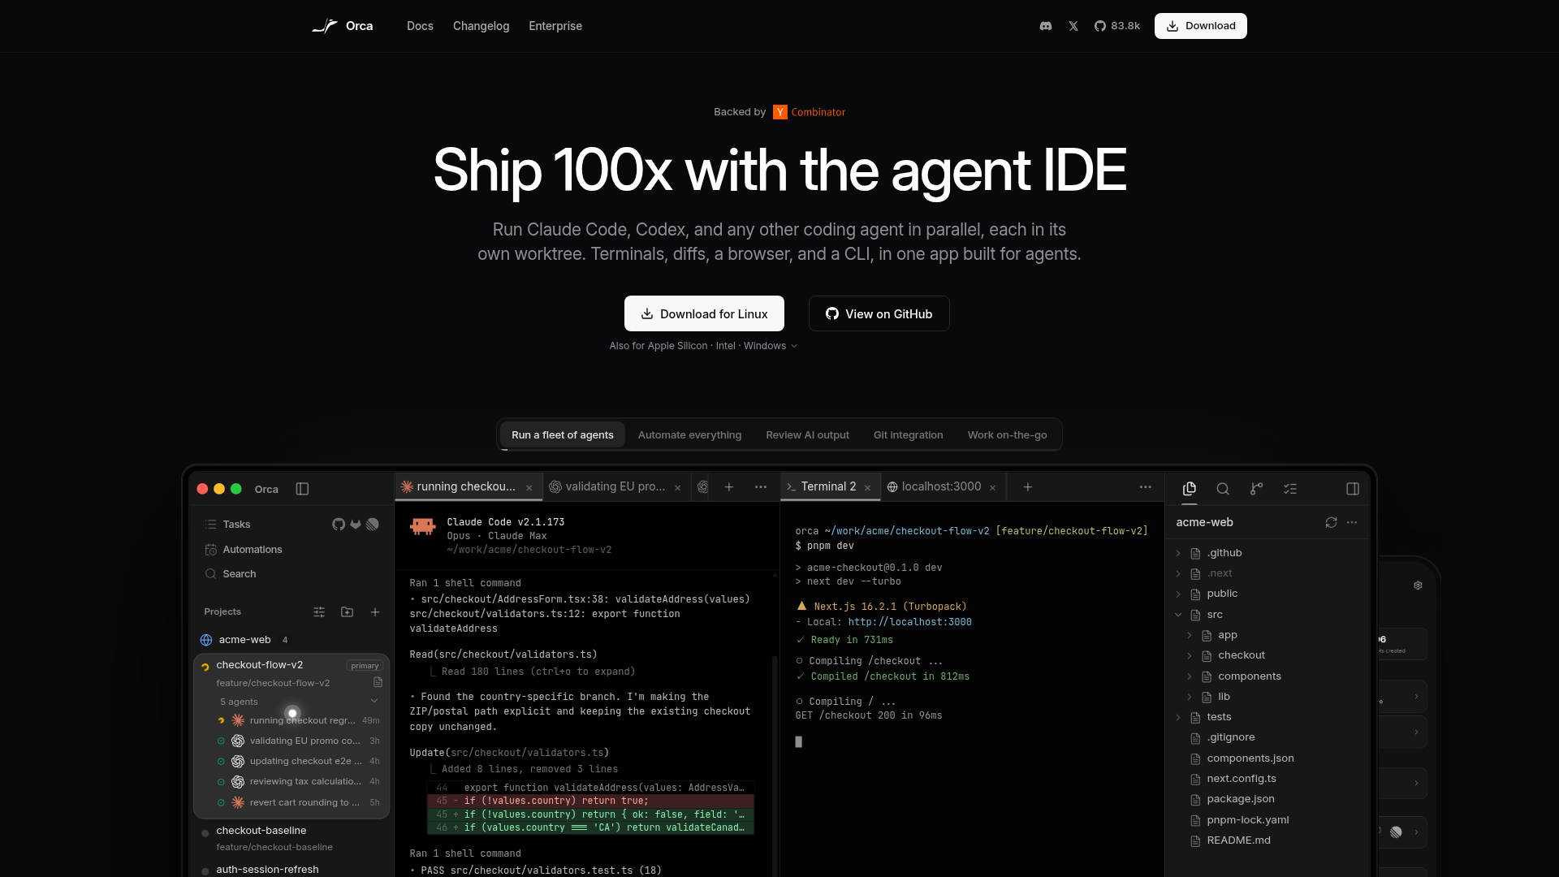Screen dimensions: 1559x877
Task: Open the search icon in right panel
Action: point(1223,489)
